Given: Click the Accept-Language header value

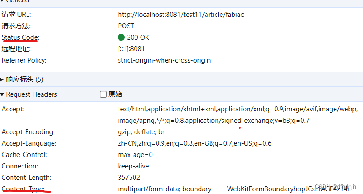Looking at the screenshot, I should (x=195, y=143).
